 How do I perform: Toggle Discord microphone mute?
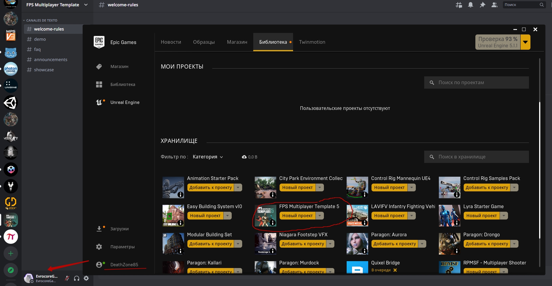pyautogui.click(x=67, y=278)
